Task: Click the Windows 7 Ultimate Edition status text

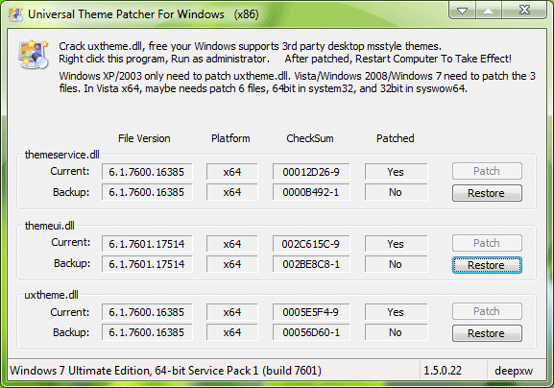Action: coord(166,371)
